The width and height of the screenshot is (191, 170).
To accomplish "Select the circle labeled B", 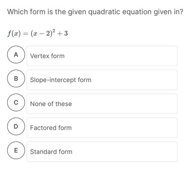I will [16, 79].
